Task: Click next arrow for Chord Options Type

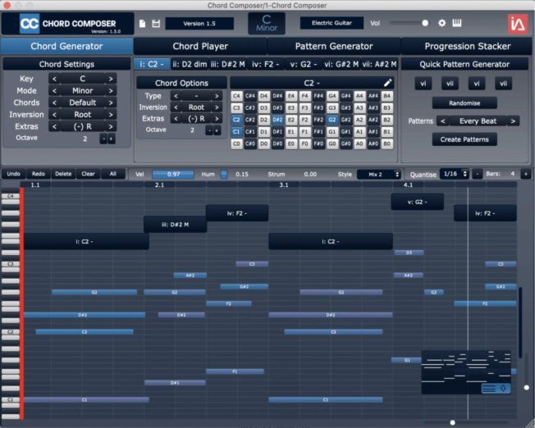Action: (x=217, y=96)
